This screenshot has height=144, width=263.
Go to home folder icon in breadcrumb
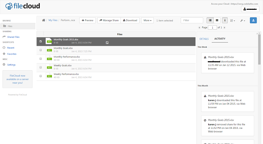point(43,20)
